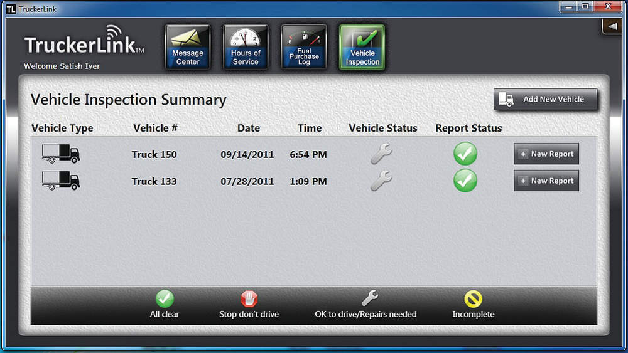Click the wrench status icon for Truck 150
Screen dimensions: 628x353
pos(381,154)
